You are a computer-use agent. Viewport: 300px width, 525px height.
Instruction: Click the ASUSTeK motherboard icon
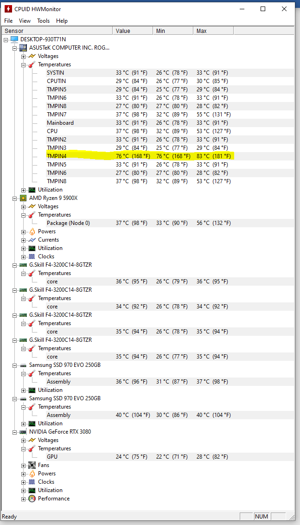[24, 48]
